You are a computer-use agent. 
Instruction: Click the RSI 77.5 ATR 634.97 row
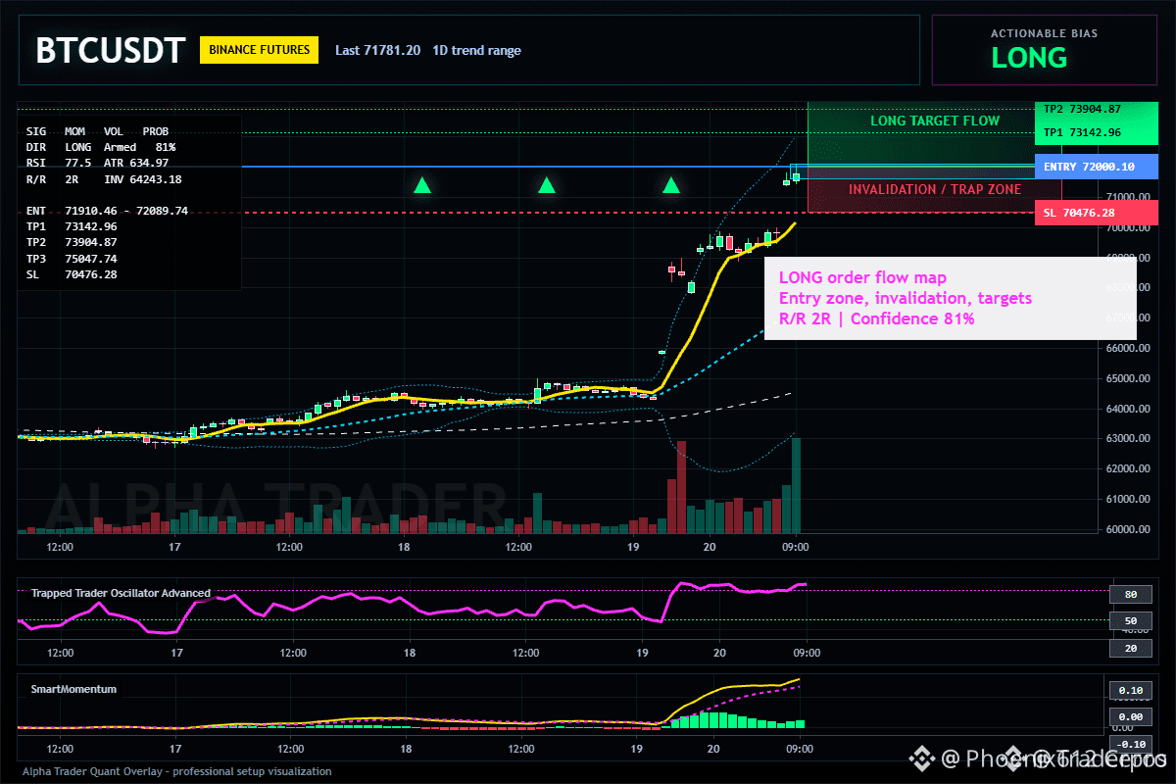point(97,163)
